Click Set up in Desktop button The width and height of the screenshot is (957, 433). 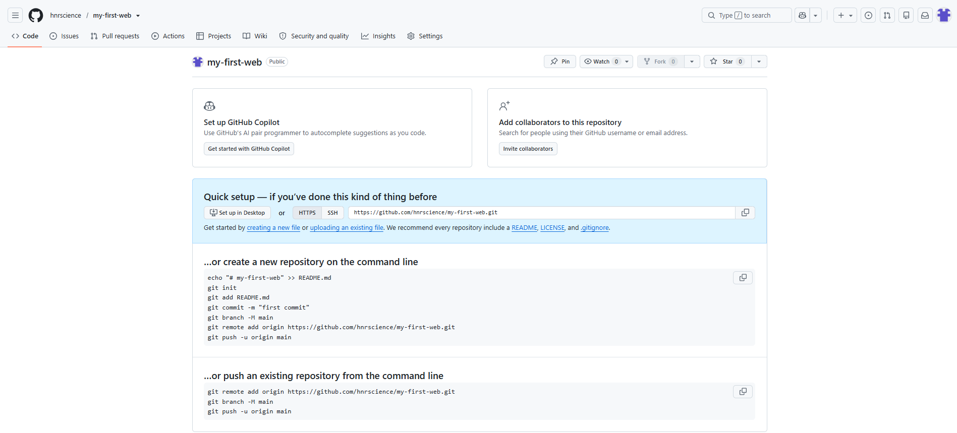coord(237,213)
